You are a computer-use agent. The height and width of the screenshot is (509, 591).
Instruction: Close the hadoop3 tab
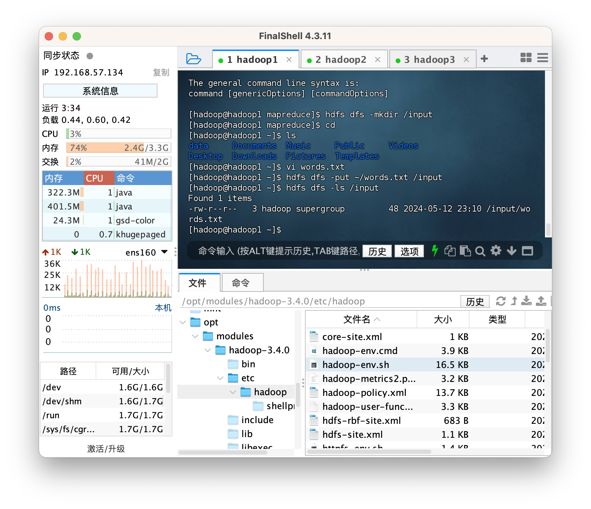(x=466, y=60)
